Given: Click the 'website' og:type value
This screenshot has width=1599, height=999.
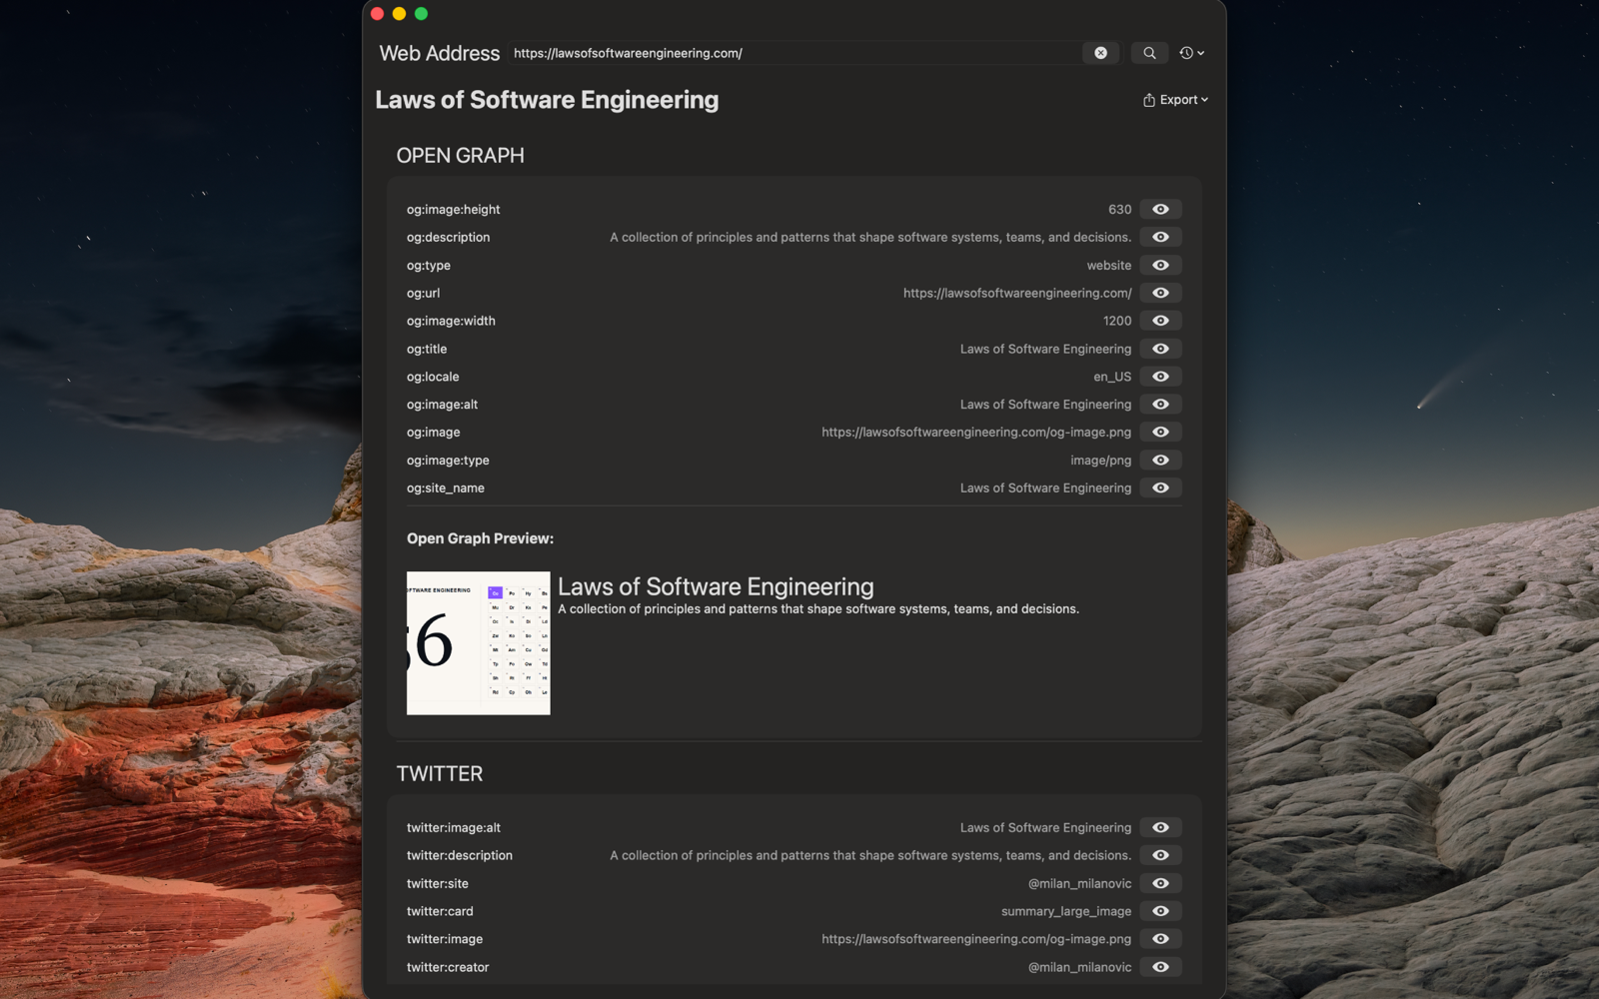Looking at the screenshot, I should click(1109, 265).
